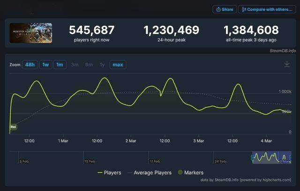Click the Monster Hunter Wilds game thumbnail

31,33
